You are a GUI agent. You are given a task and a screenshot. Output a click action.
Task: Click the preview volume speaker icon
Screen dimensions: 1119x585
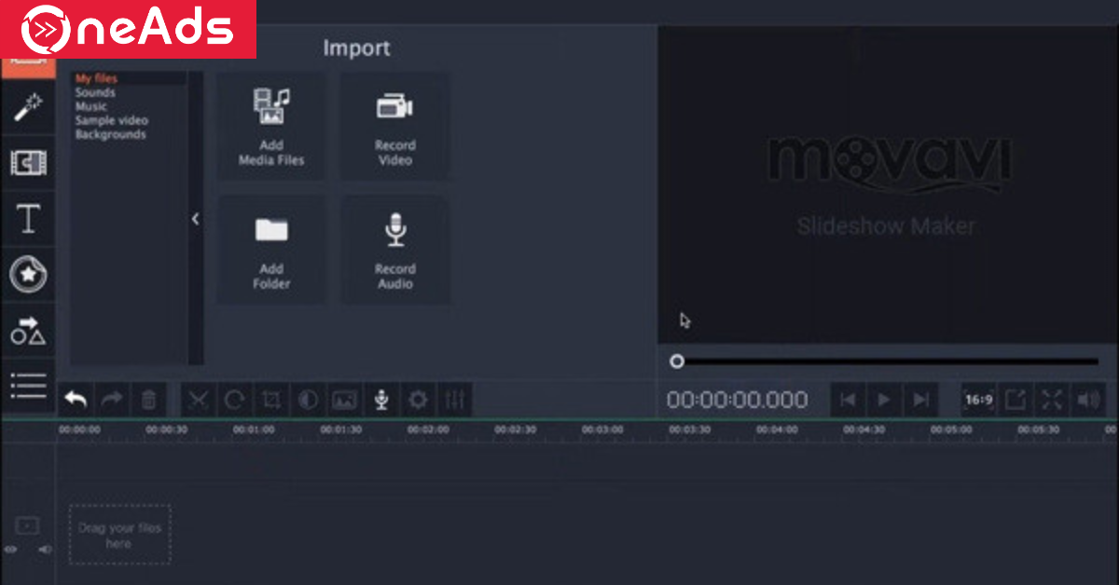click(x=1088, y=401)
